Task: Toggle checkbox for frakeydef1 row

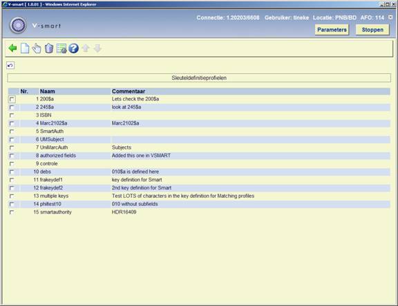Action: pos(12,180)
